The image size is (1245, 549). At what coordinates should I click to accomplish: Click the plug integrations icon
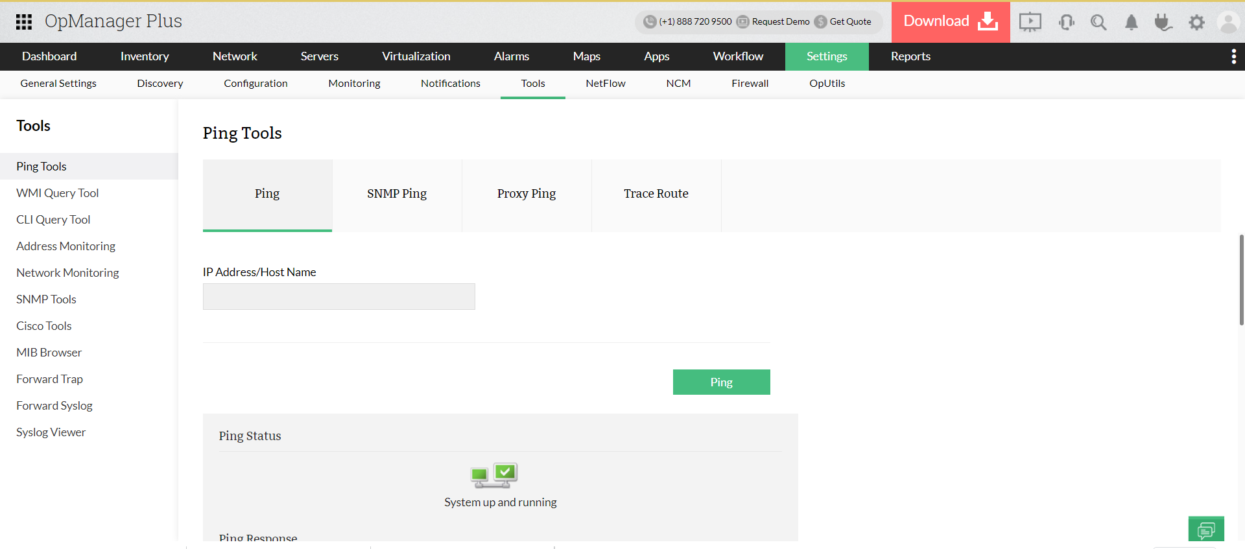tap(1163, 23)
